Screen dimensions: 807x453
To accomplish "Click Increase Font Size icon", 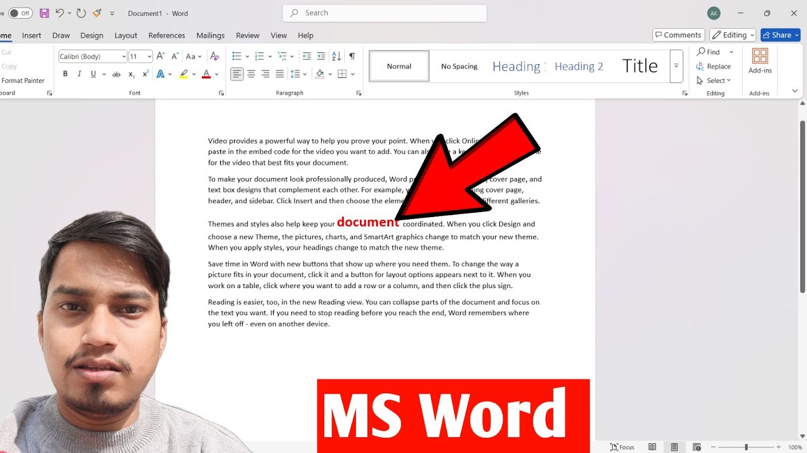I will click(161, 57).
